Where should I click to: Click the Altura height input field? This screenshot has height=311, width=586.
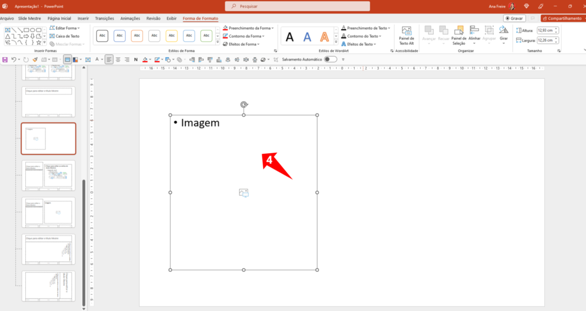coord(548,30)
